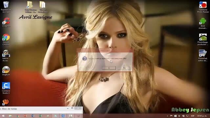Close the Bloc de notas window
210x118 pixels.
click(78, 108)
